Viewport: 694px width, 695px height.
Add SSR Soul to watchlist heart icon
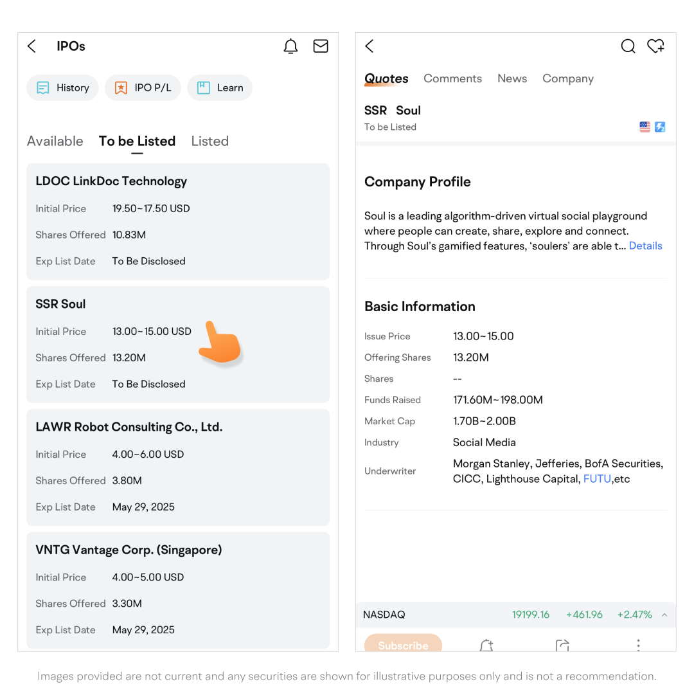655,46
